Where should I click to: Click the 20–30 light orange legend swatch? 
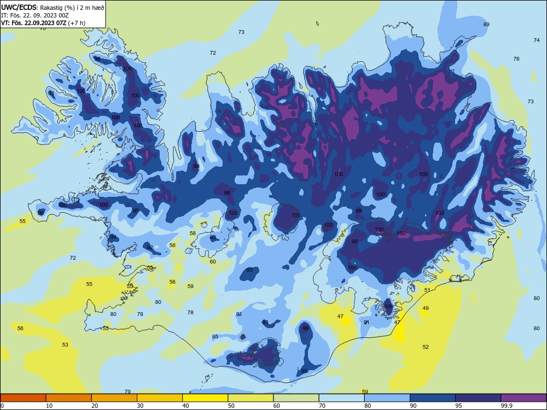click(x=114, y=398)
